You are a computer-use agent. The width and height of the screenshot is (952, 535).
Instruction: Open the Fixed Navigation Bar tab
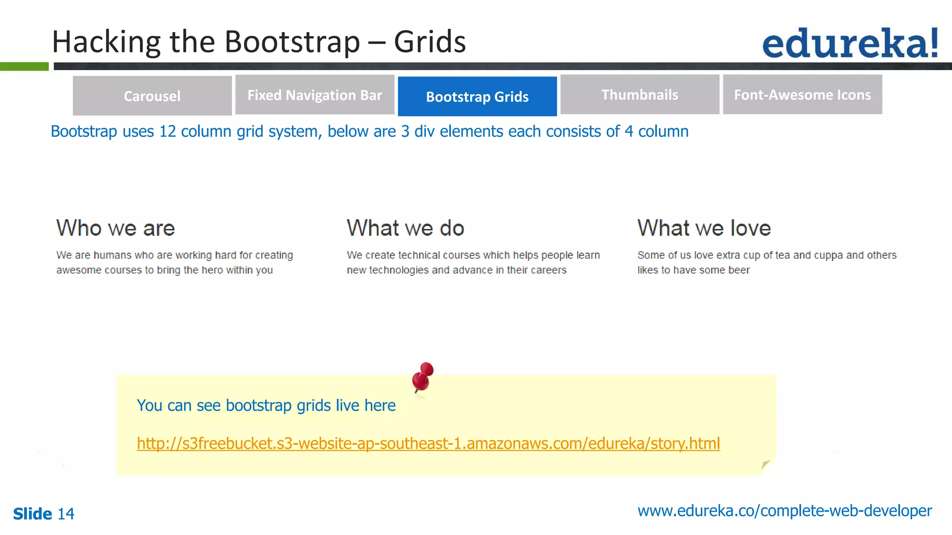point(315,95)
